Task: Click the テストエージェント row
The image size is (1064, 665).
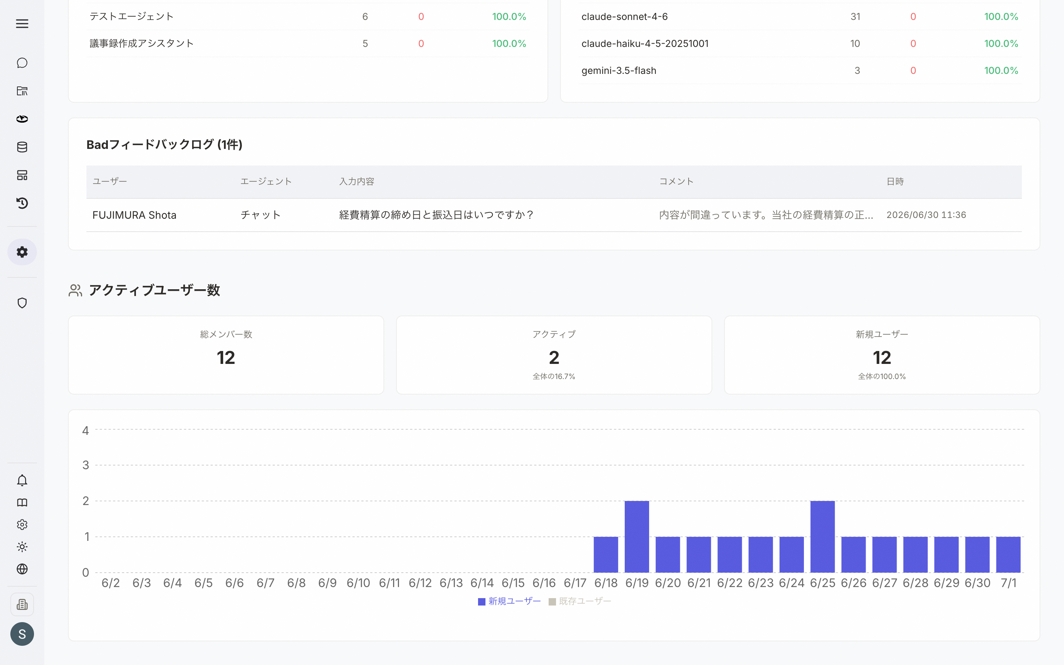Action: pyautogui.click(x=308, y=17)
